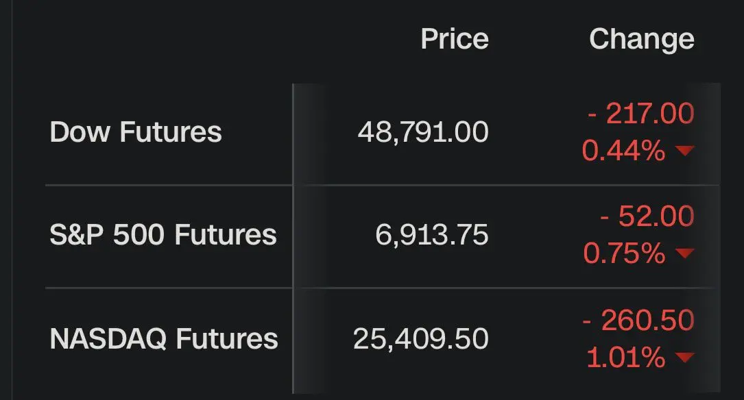
Task: Click the S&P 500 price 6,913.75
Action: (x=432, y=235)
